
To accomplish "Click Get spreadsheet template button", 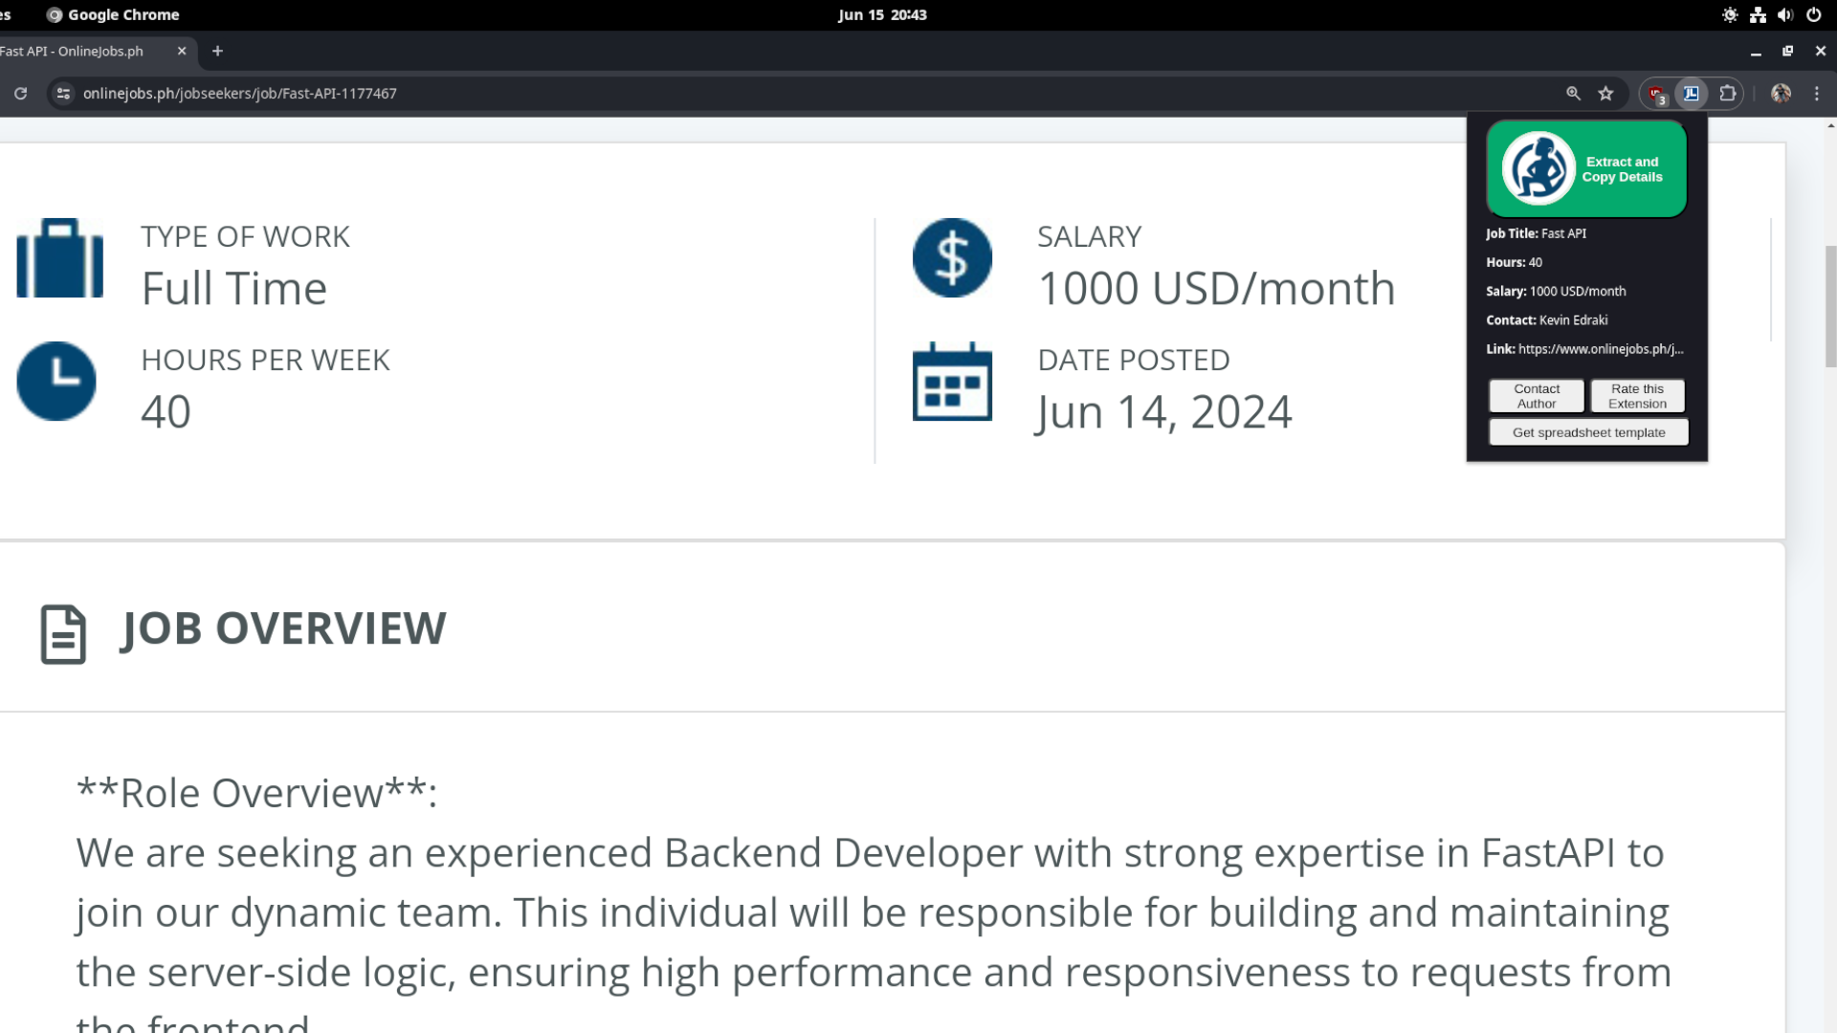I will [x=1588, y=432].
